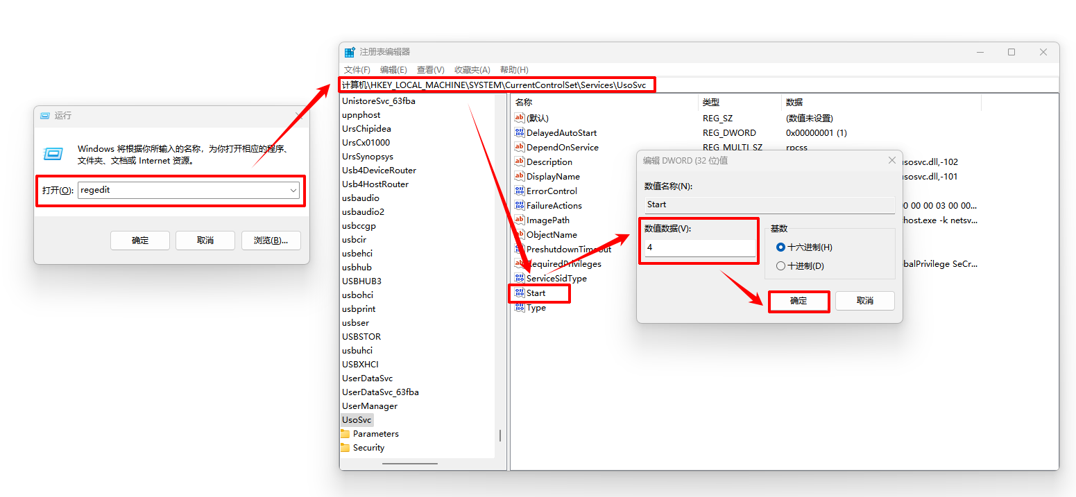Open the 编辑(E) menu
This screenshot has height=497, width=1076.
[x=393, y=70]
